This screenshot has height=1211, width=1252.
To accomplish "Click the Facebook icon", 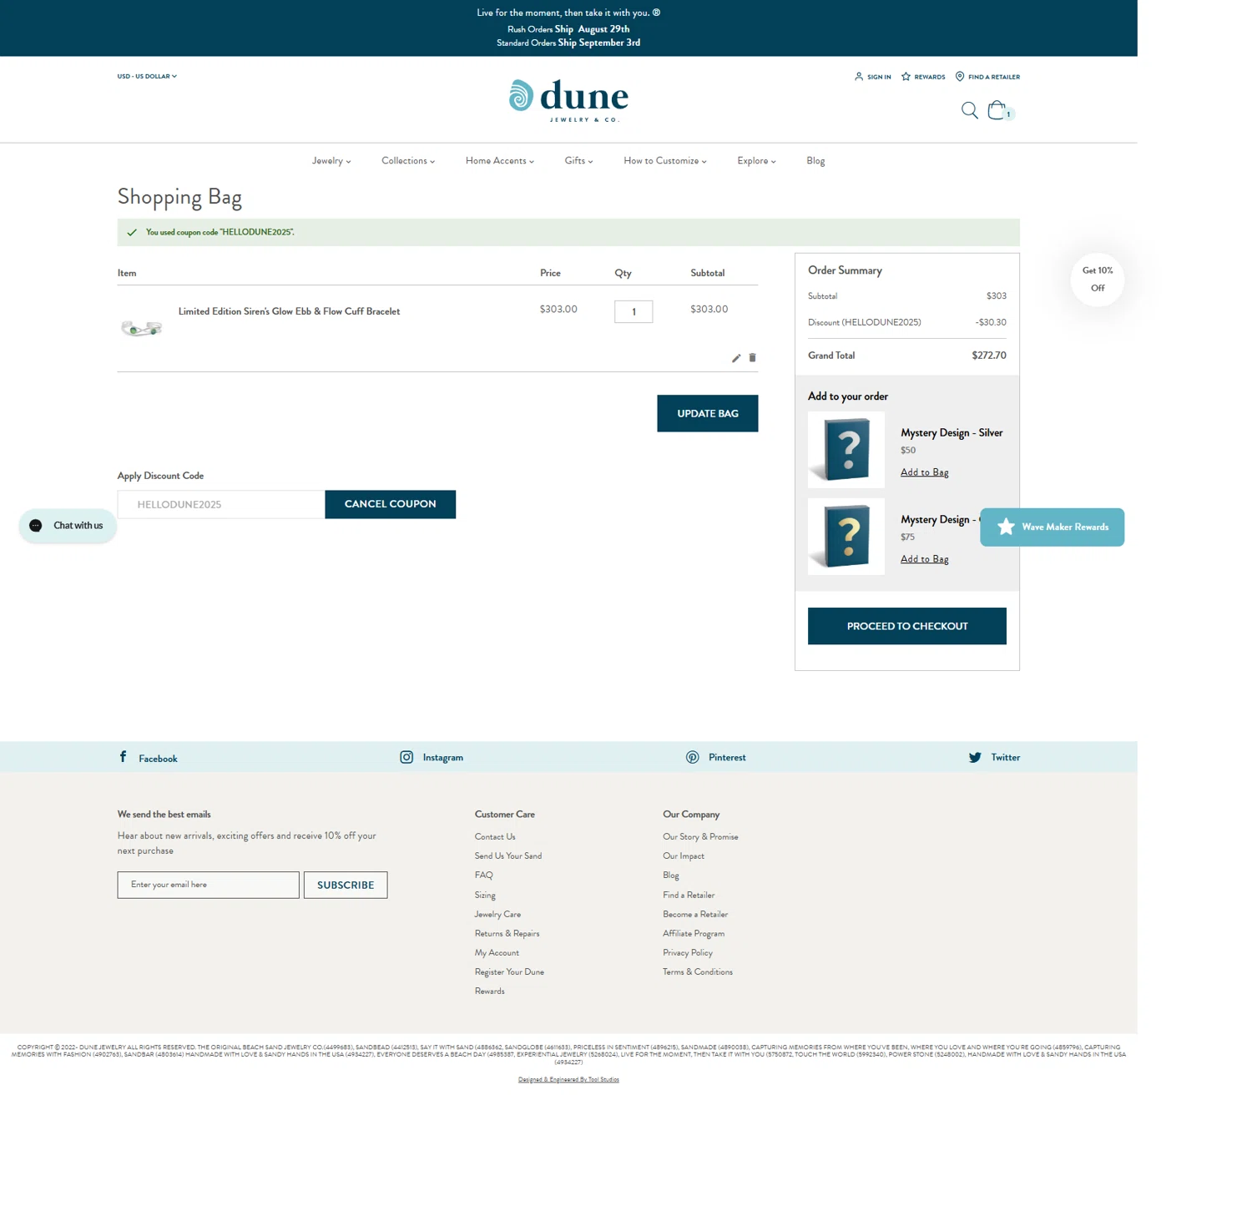I will tap(123, 757).
